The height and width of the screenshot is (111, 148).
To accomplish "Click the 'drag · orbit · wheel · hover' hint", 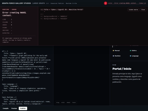I will (66, 103).
